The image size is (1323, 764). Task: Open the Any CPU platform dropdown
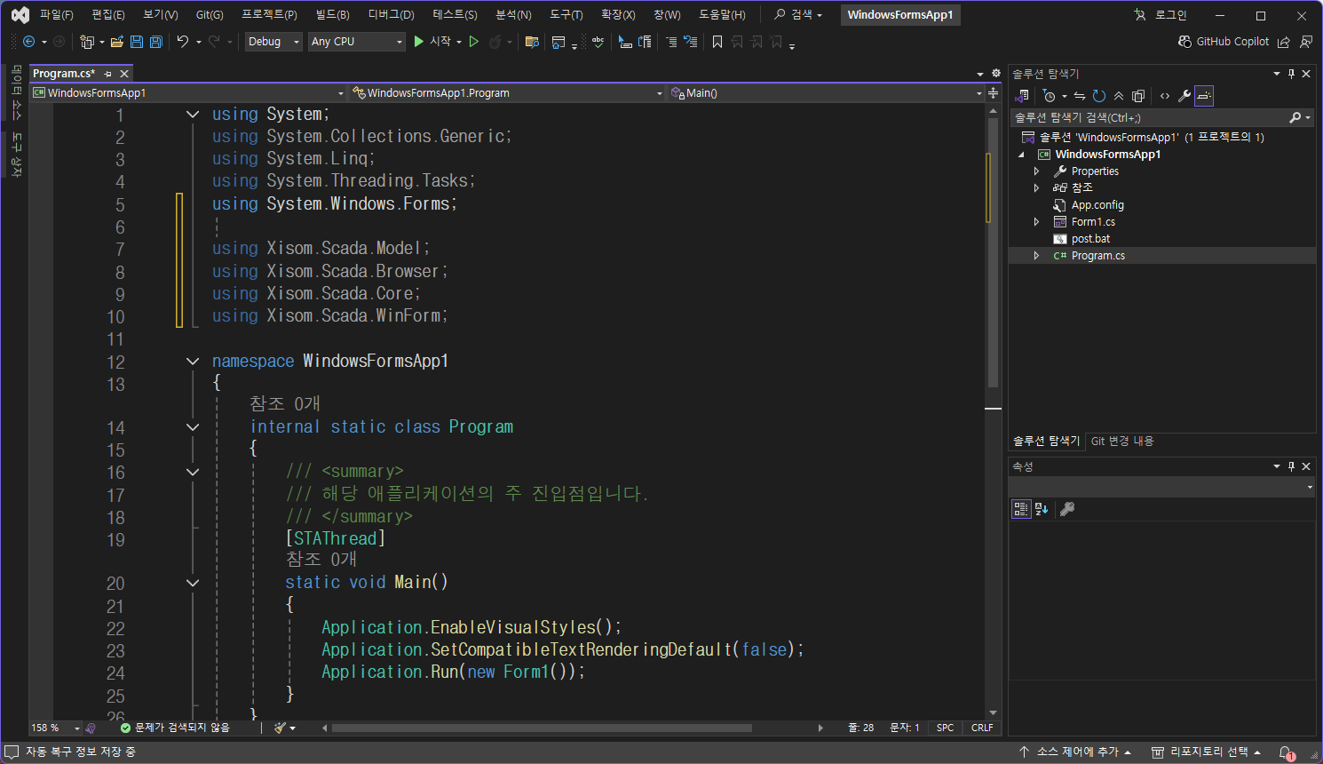pyautogui.click(x=356, y=42)
